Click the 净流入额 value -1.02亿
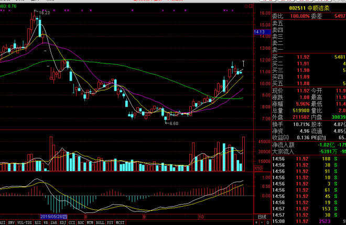The width and height of the screenshot is (346, 225). [x=326, y=145]
